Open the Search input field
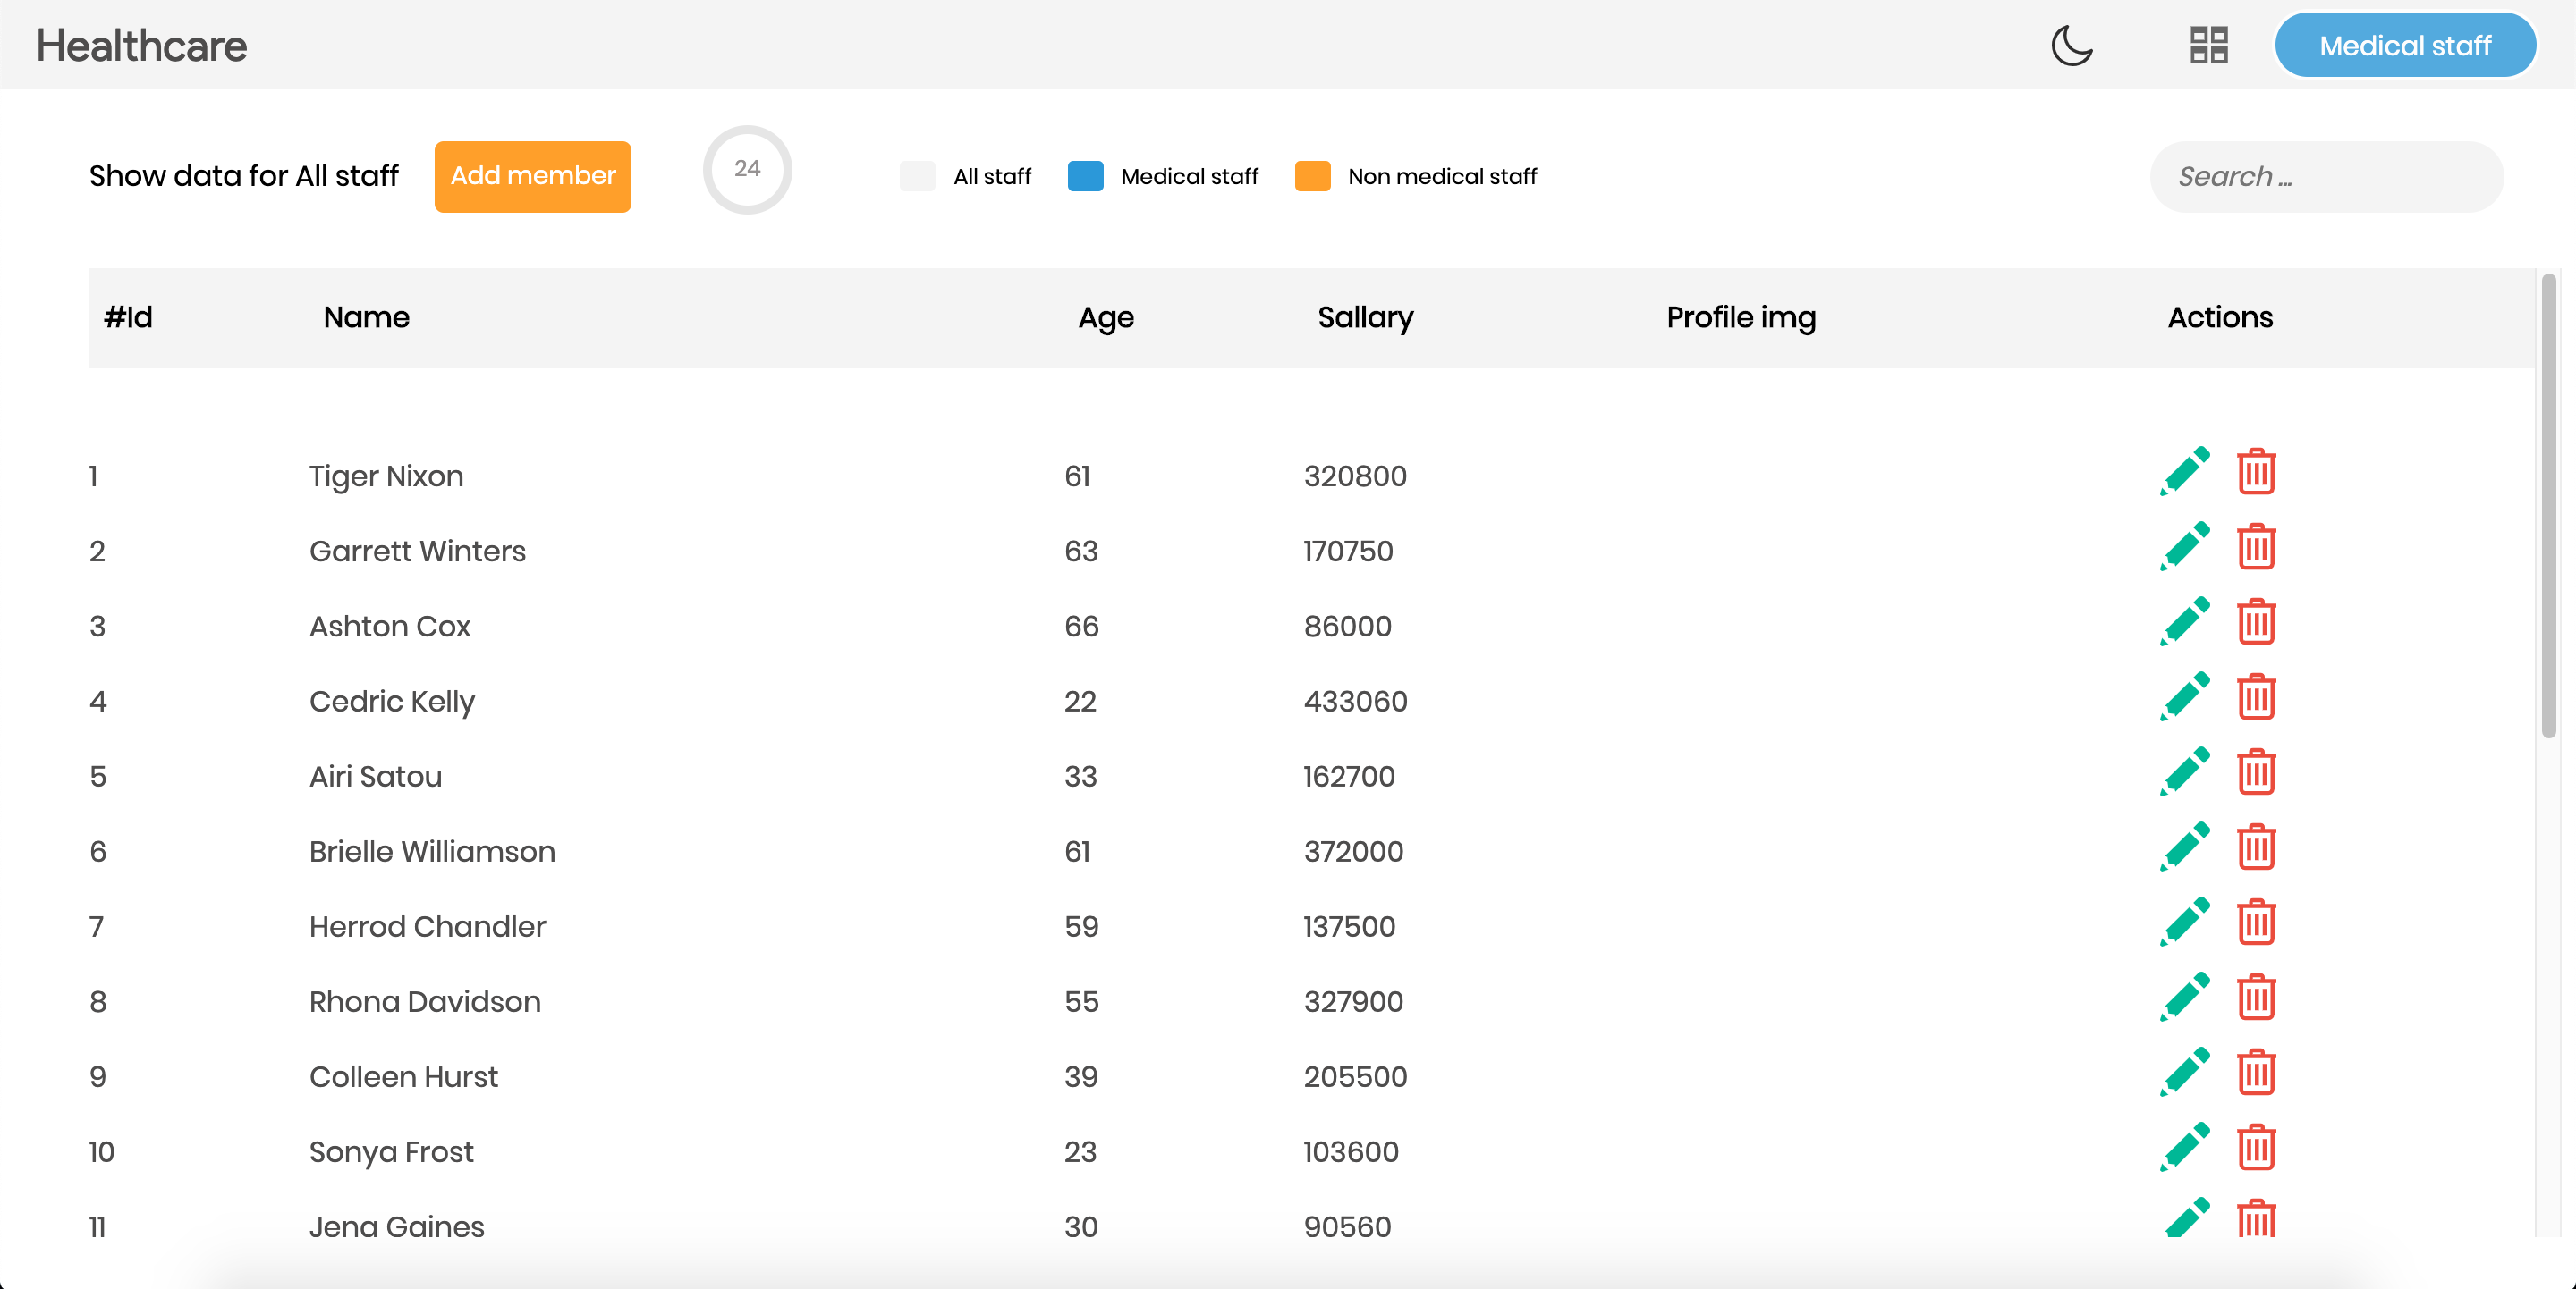 coord(2329,176)
